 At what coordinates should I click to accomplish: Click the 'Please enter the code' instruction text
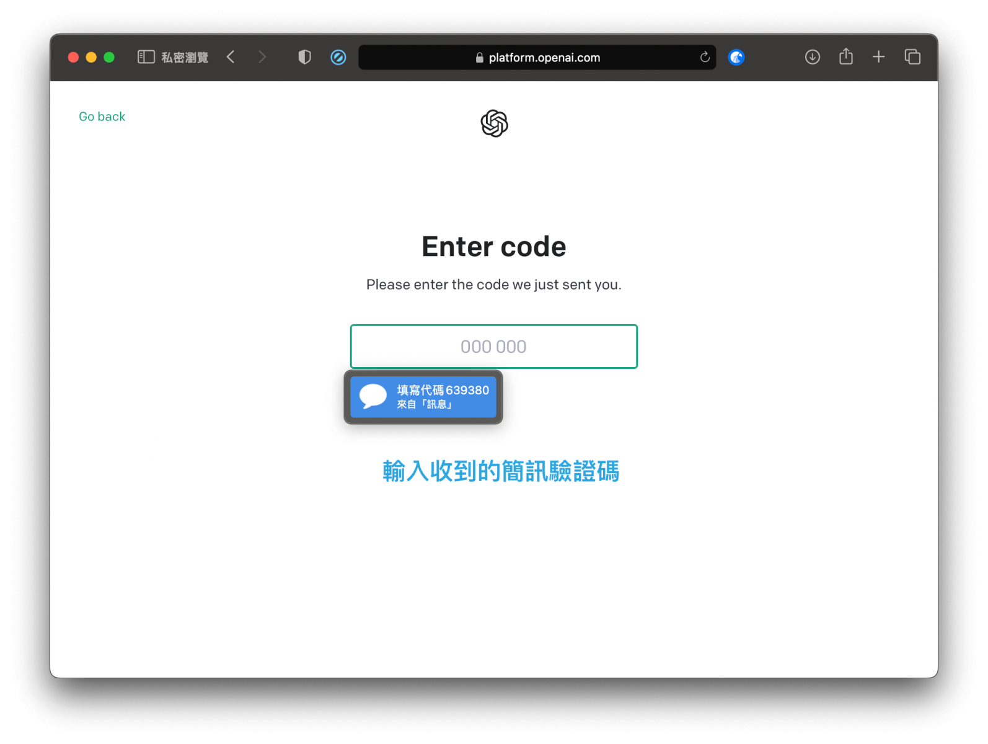pos(493,285)
